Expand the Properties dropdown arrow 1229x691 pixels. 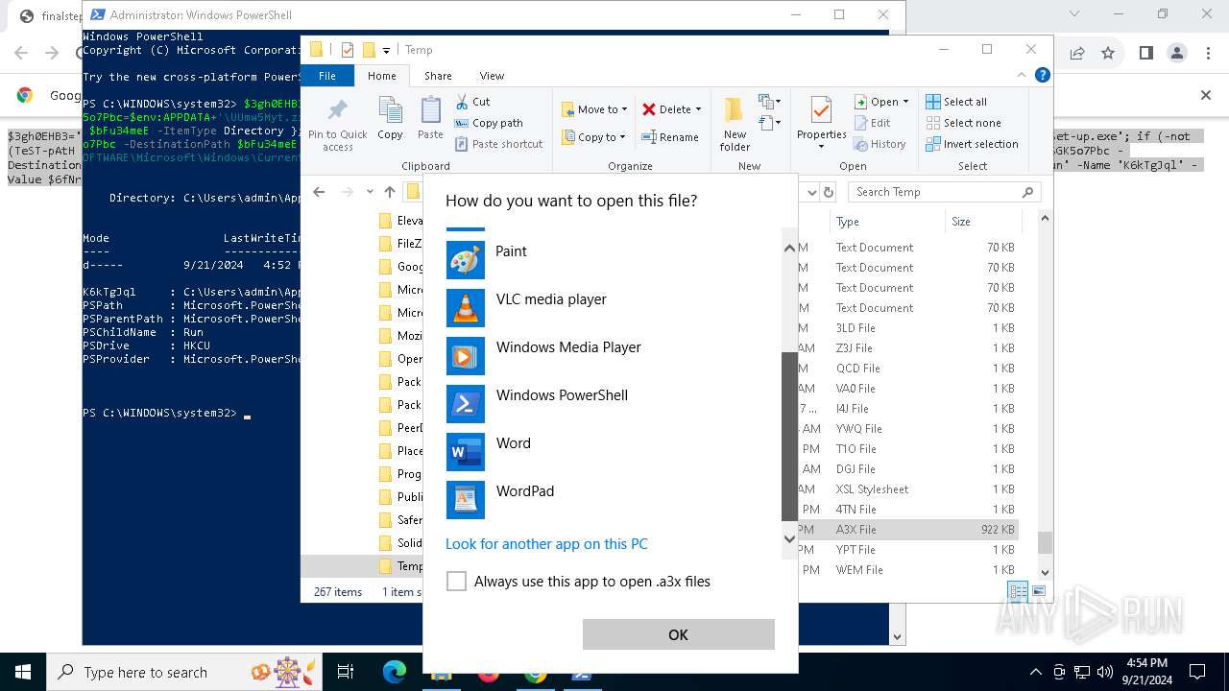point(821,147)
